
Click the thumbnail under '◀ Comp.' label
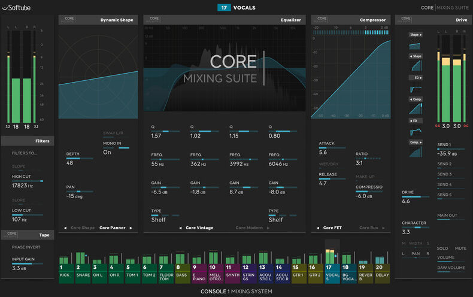point(416,108)
